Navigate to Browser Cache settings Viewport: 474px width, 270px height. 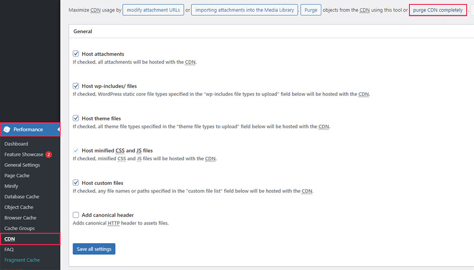click(x=21, y=218)
